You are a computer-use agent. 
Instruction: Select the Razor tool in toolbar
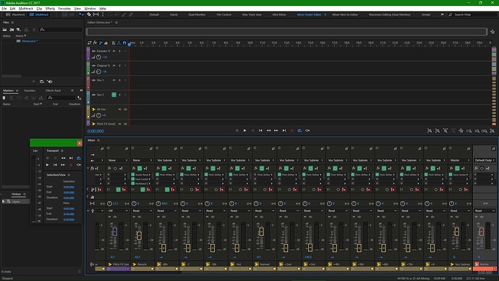pyautogui.click(x=89, y=14)
